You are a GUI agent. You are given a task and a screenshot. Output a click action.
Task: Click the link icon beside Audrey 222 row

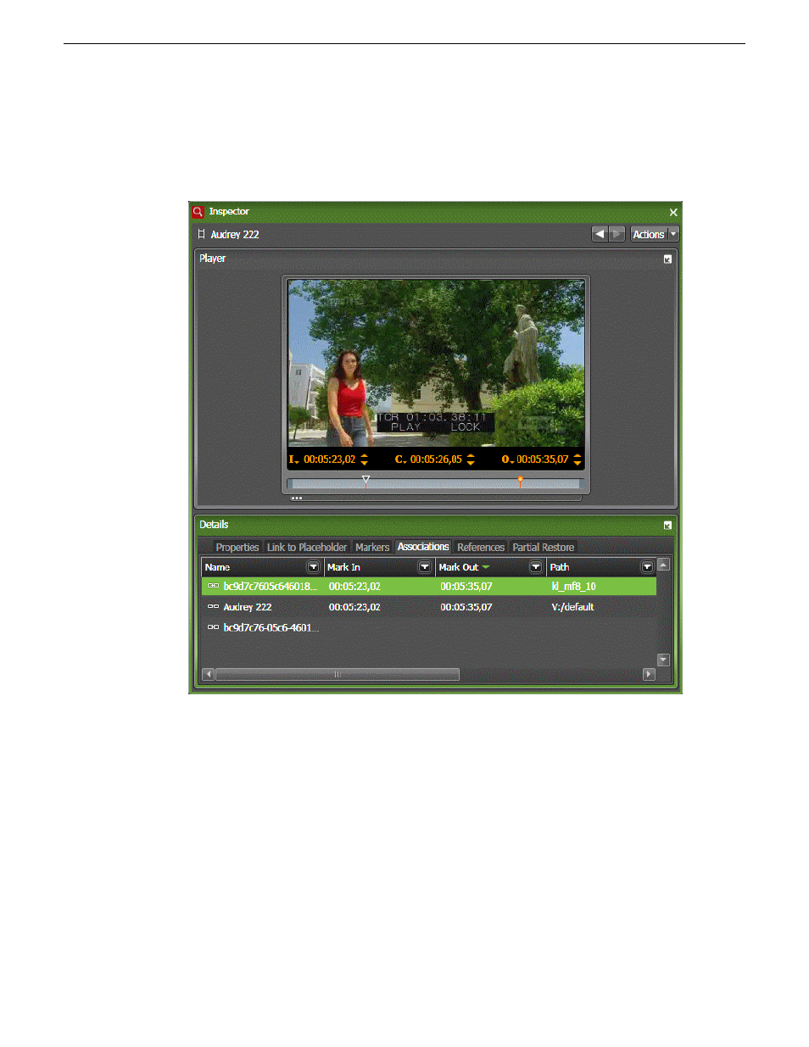click(213, 607)
